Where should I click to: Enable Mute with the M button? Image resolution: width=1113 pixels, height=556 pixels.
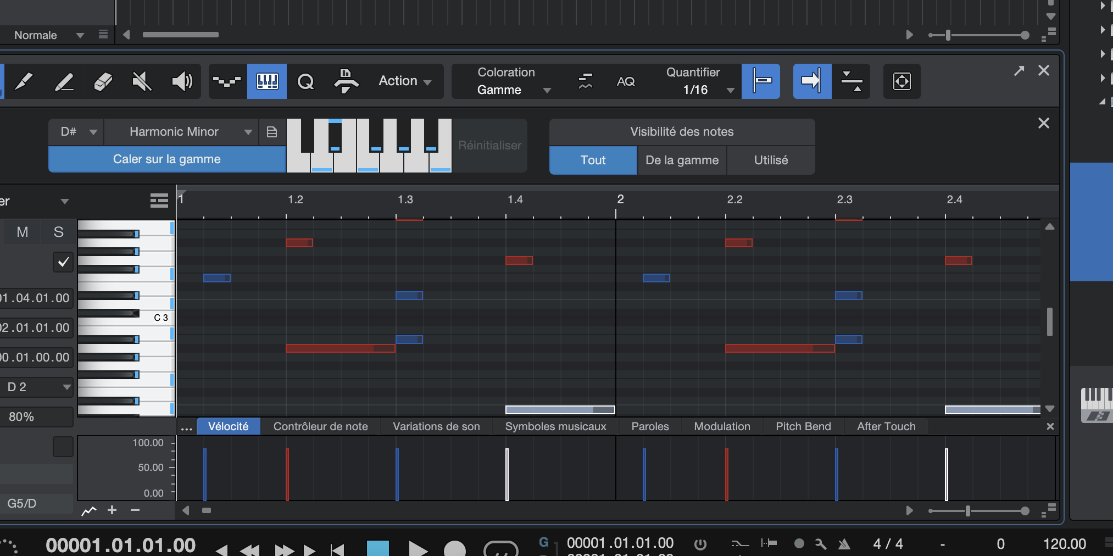click(x=23, y=232)
